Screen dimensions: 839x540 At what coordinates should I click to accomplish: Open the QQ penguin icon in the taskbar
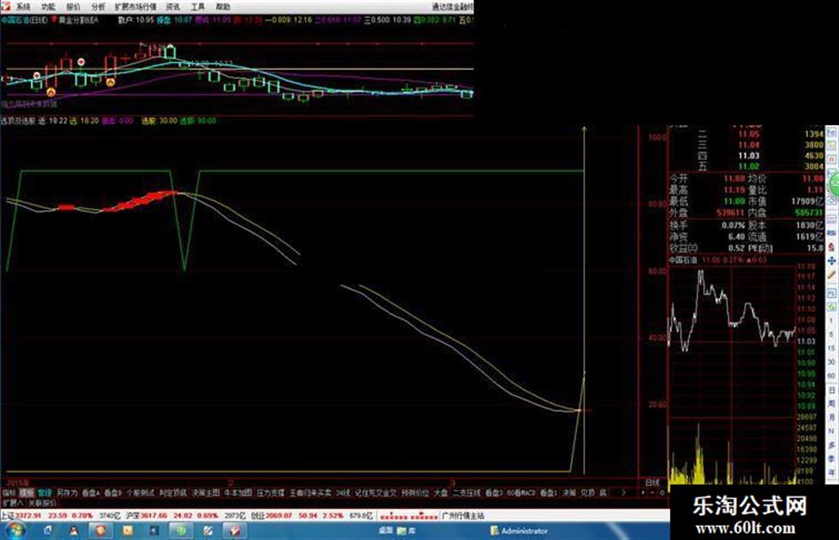pyautogui.click(x=74, y=530)
